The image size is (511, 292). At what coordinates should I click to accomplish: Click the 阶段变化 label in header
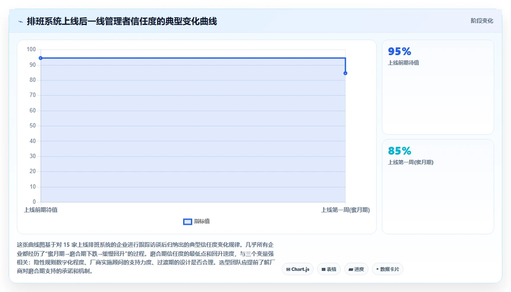click(482, 21)
